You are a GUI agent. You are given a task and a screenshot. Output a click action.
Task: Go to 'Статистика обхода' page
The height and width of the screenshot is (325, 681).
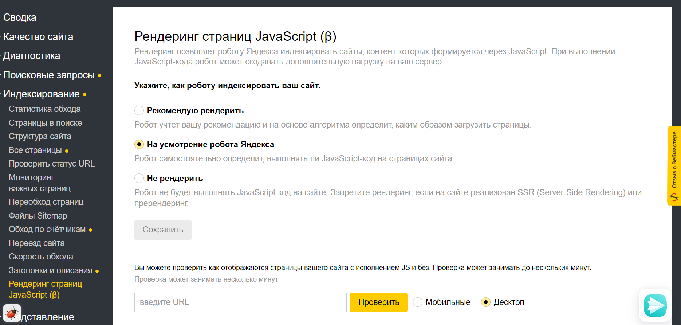(x=45, y=109)
